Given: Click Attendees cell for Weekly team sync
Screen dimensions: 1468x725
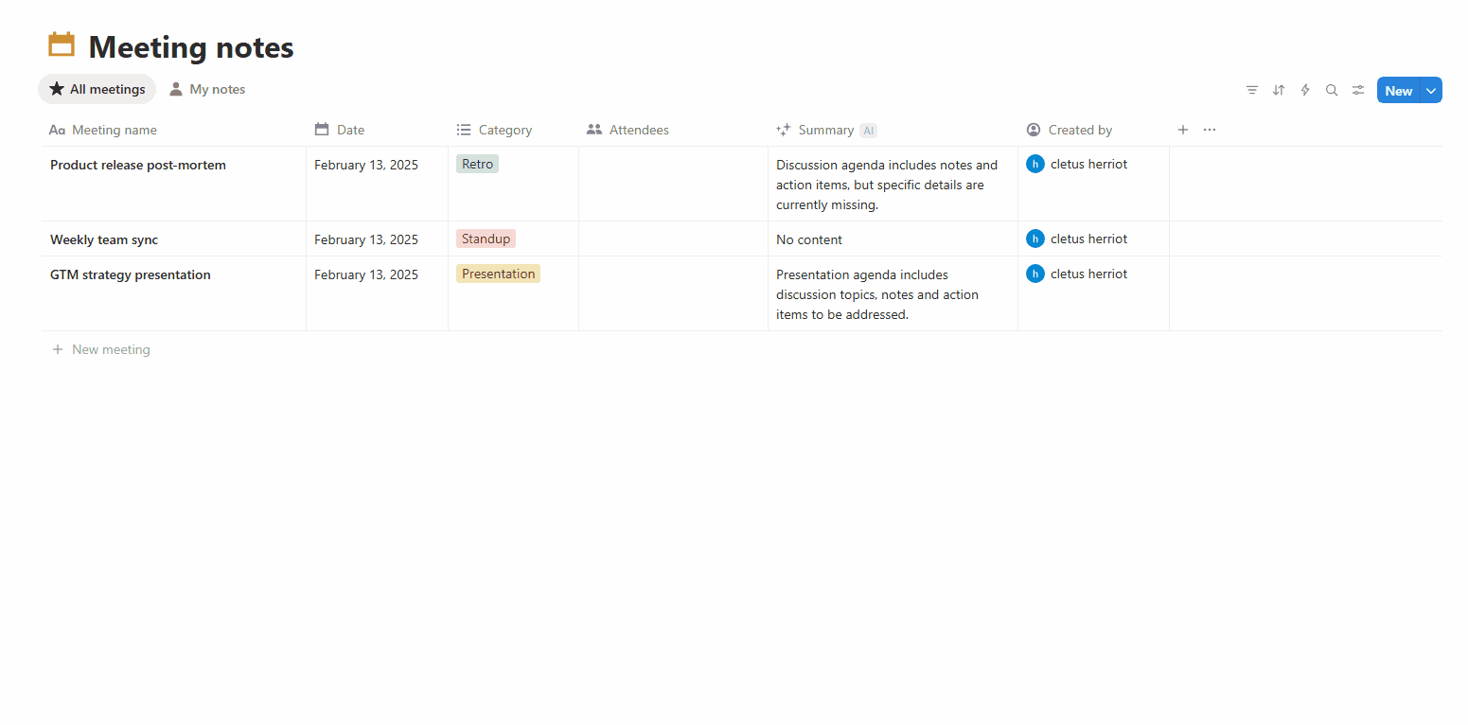Looking at the screenshot, I should tap(673, 239).
